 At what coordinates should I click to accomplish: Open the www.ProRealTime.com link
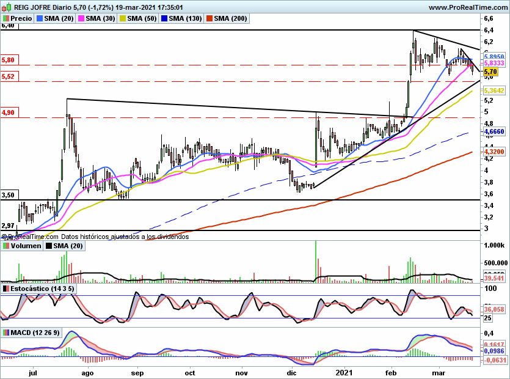[468, 7]
